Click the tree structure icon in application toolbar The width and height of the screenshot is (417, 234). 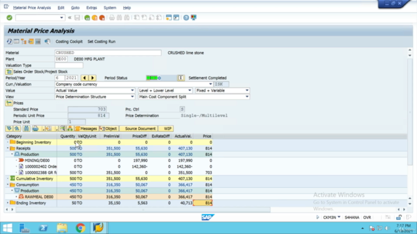pos(23,42)
